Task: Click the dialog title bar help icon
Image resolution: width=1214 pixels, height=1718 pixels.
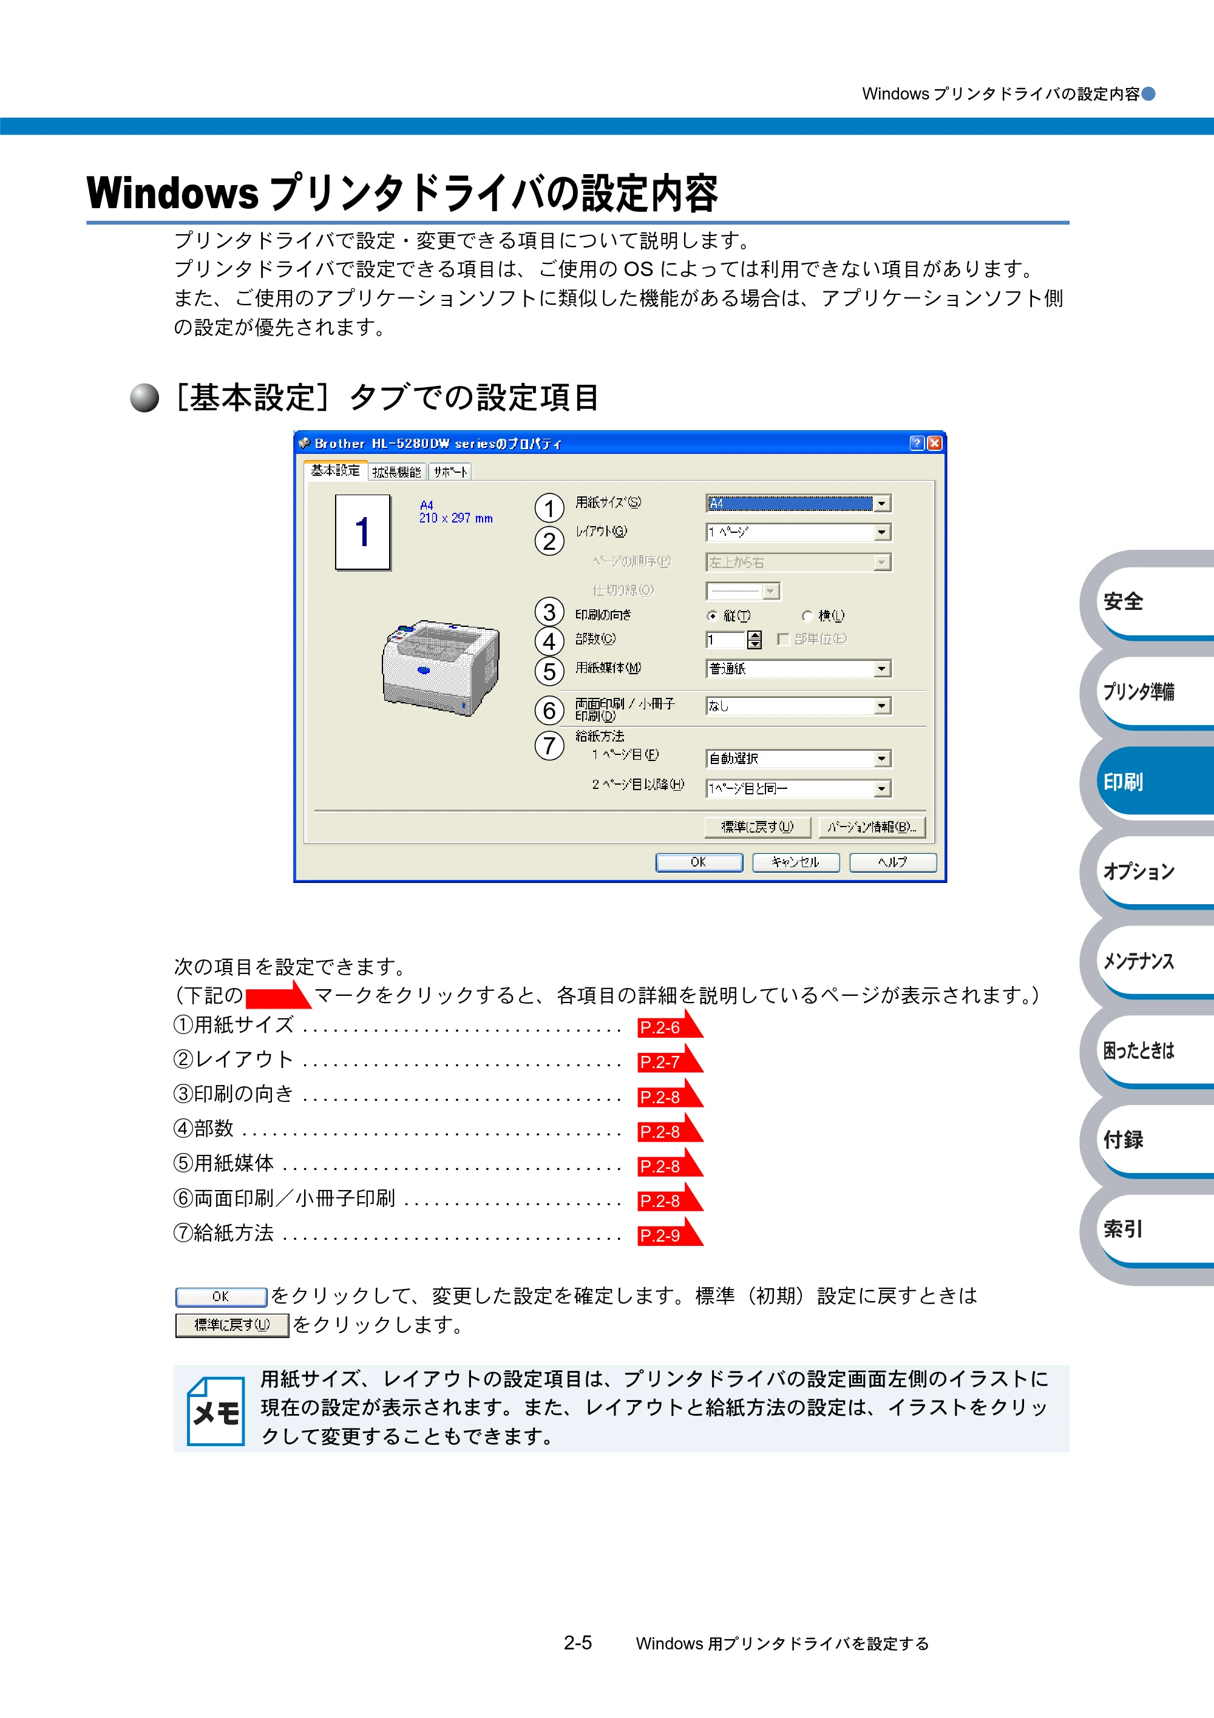Action: [x=917, y=443]
